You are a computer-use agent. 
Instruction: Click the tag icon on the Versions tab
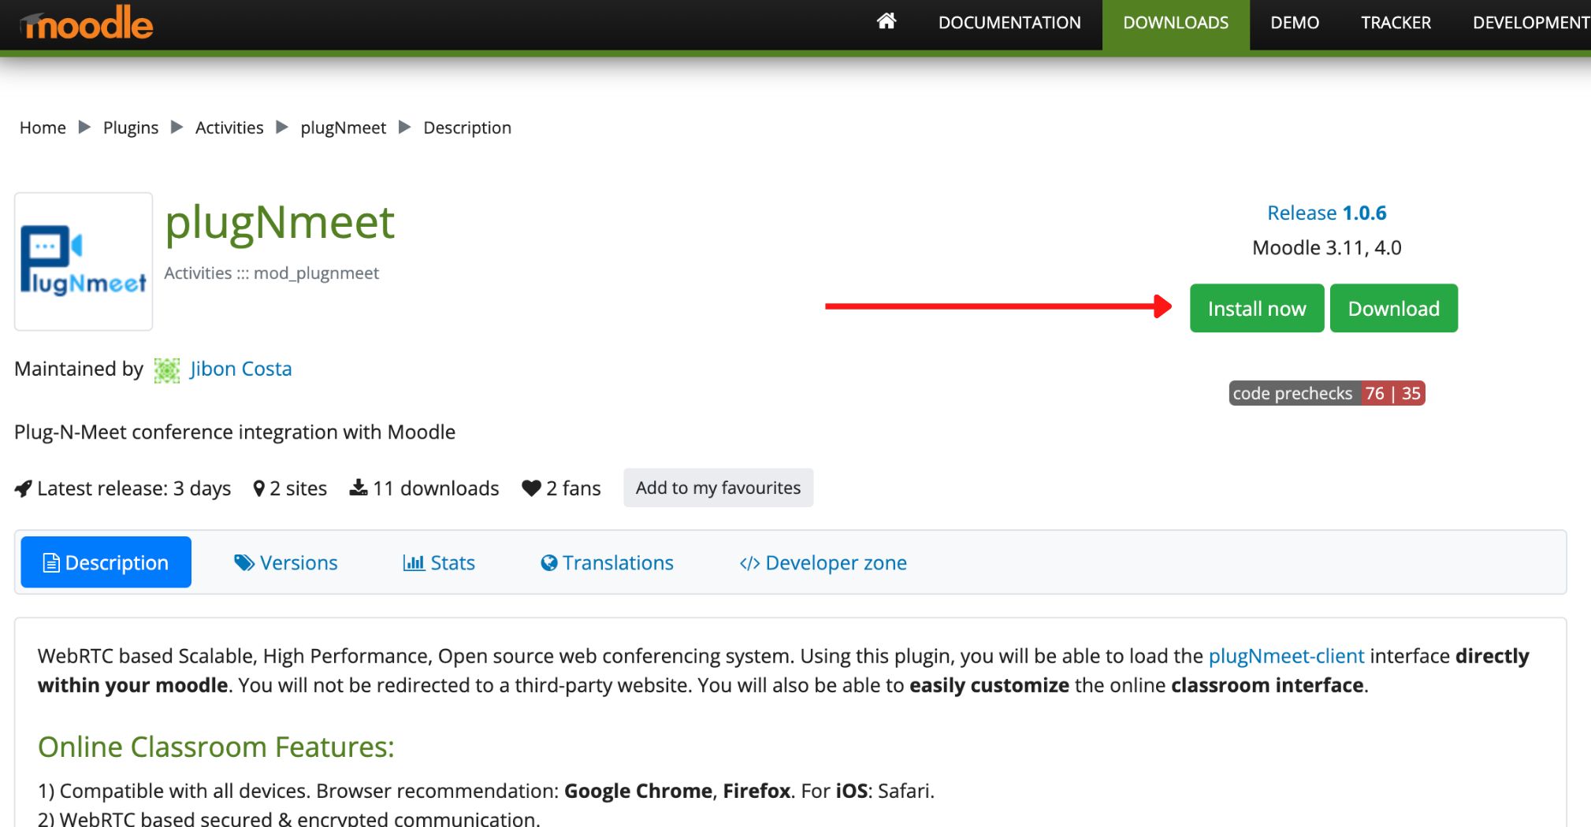pos(243,562)
